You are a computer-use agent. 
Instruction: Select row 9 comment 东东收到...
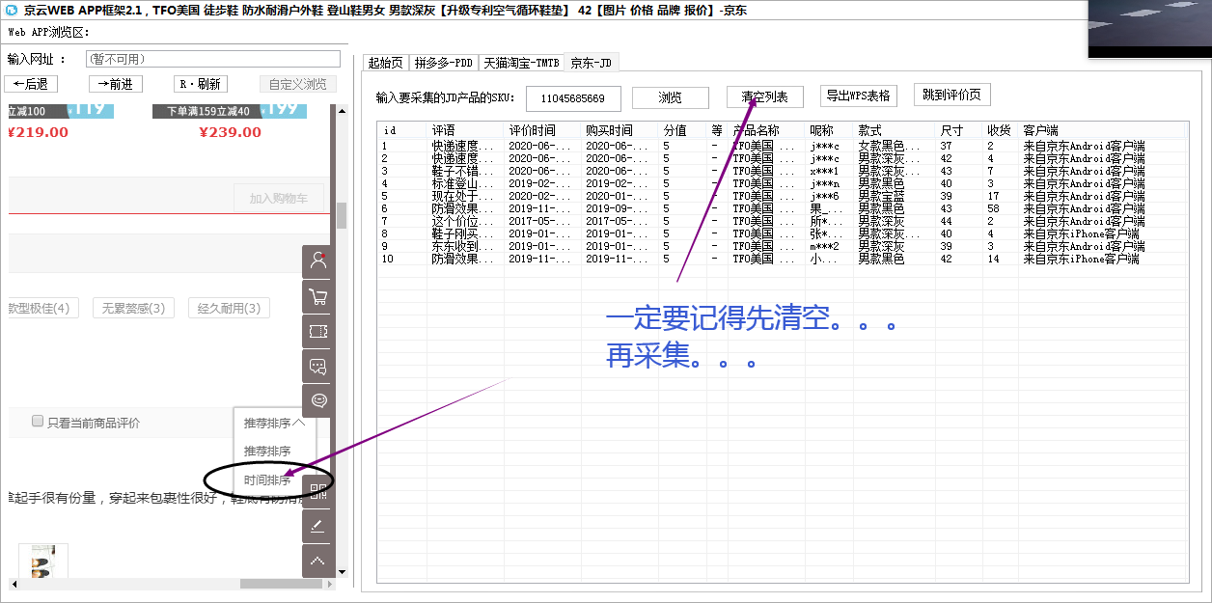coord(462,246)
